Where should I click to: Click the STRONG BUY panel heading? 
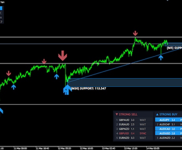(x=169, y=114)
